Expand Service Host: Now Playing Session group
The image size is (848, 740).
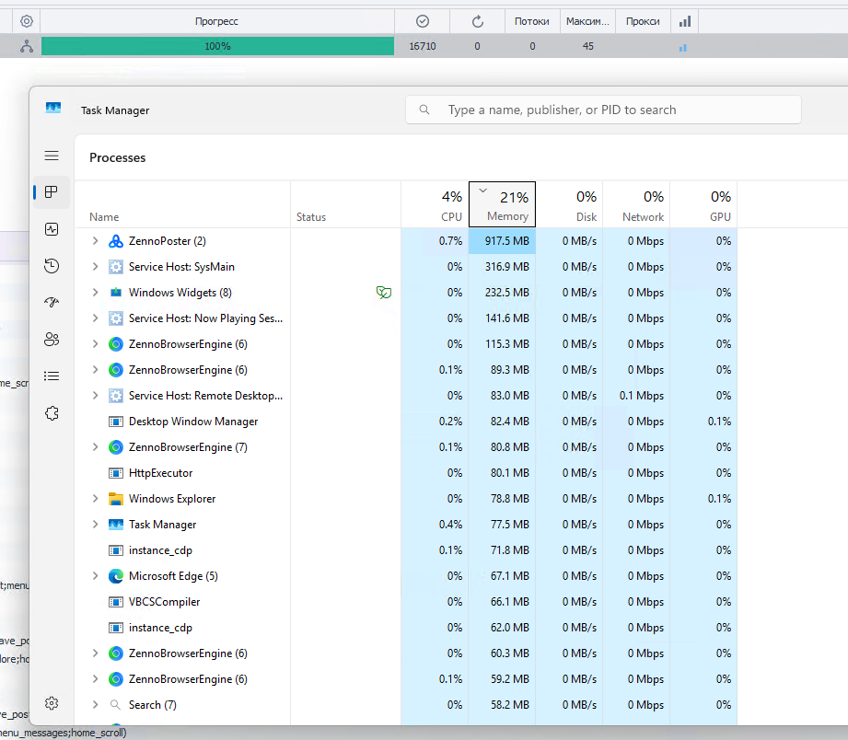[95, 318]
